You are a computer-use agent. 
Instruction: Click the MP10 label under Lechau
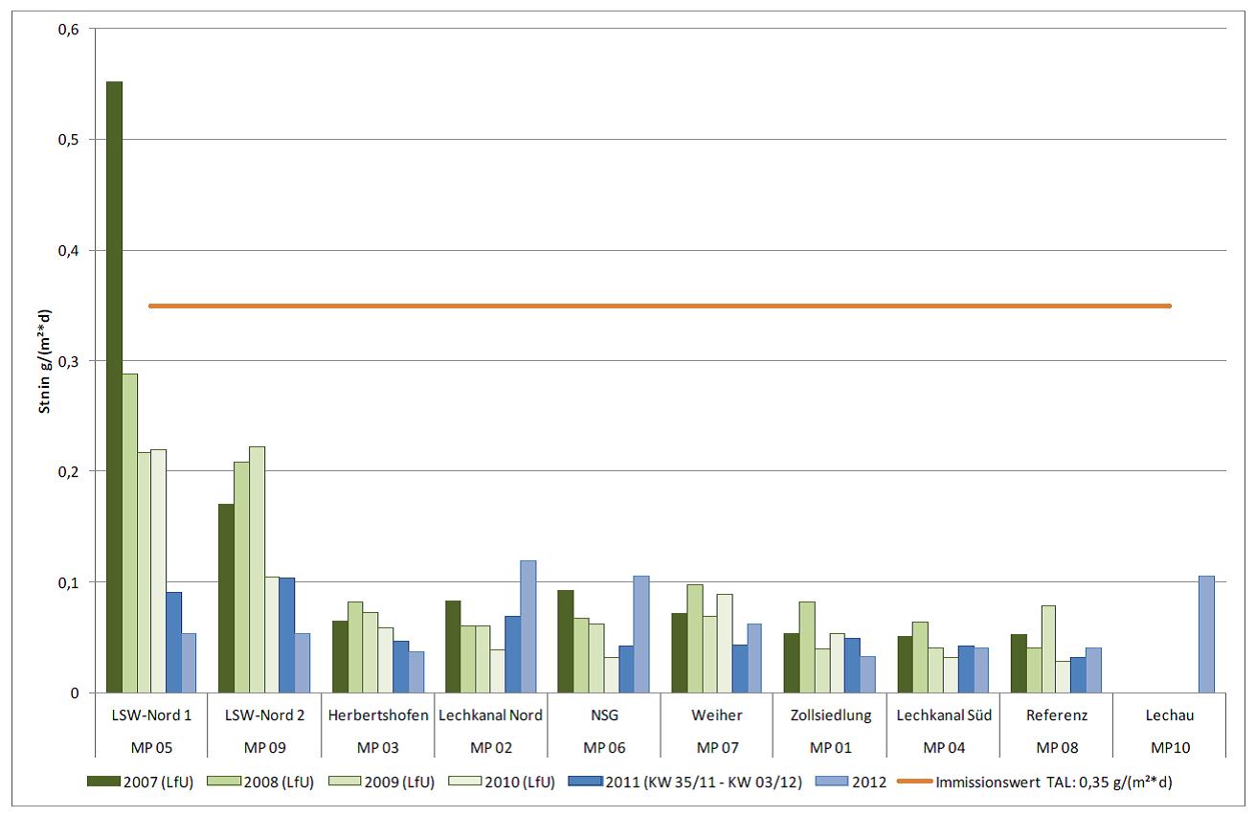click(x=1169, y=746)
